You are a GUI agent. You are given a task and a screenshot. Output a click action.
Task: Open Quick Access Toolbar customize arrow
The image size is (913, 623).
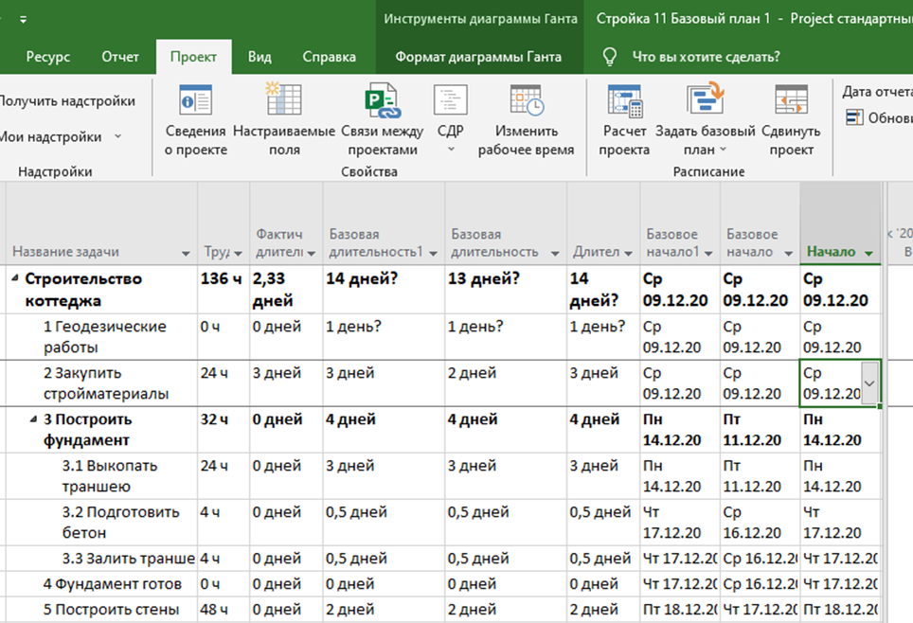[24, 19]
